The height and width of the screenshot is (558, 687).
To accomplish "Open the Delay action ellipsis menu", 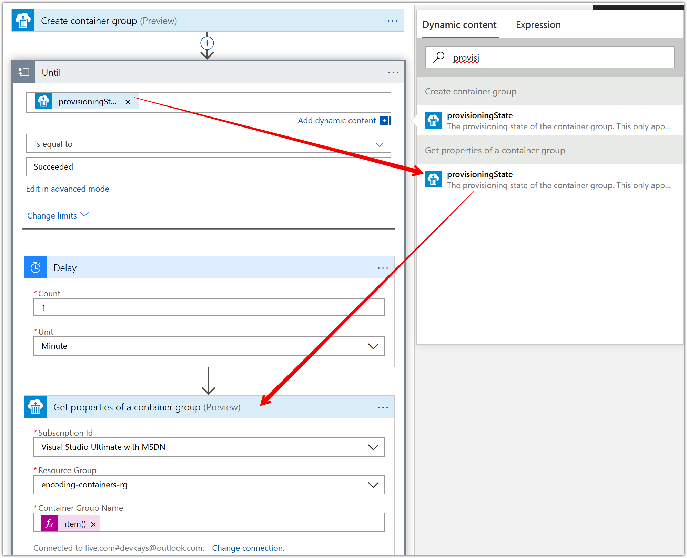I will (x=383, y=267).
